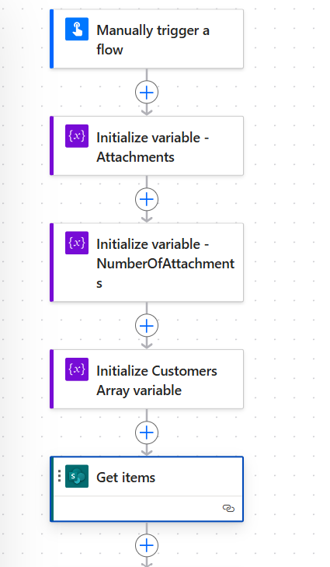The image size is (330, 567).
Task: Click empty footer strip of Get items card
Action: pyautogui.click(x=137, y=509)
